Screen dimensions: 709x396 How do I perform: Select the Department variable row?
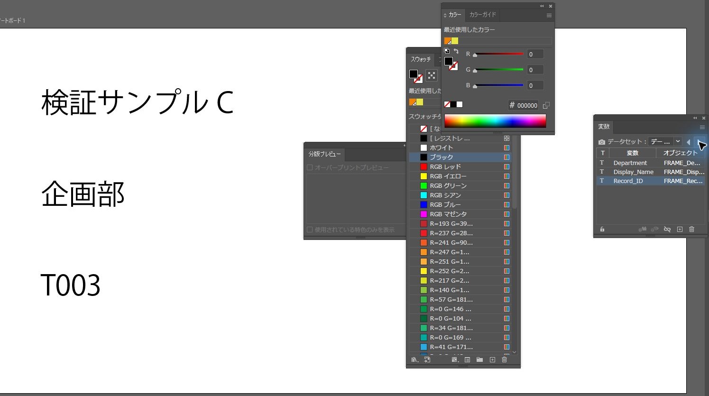click(651, 163)
